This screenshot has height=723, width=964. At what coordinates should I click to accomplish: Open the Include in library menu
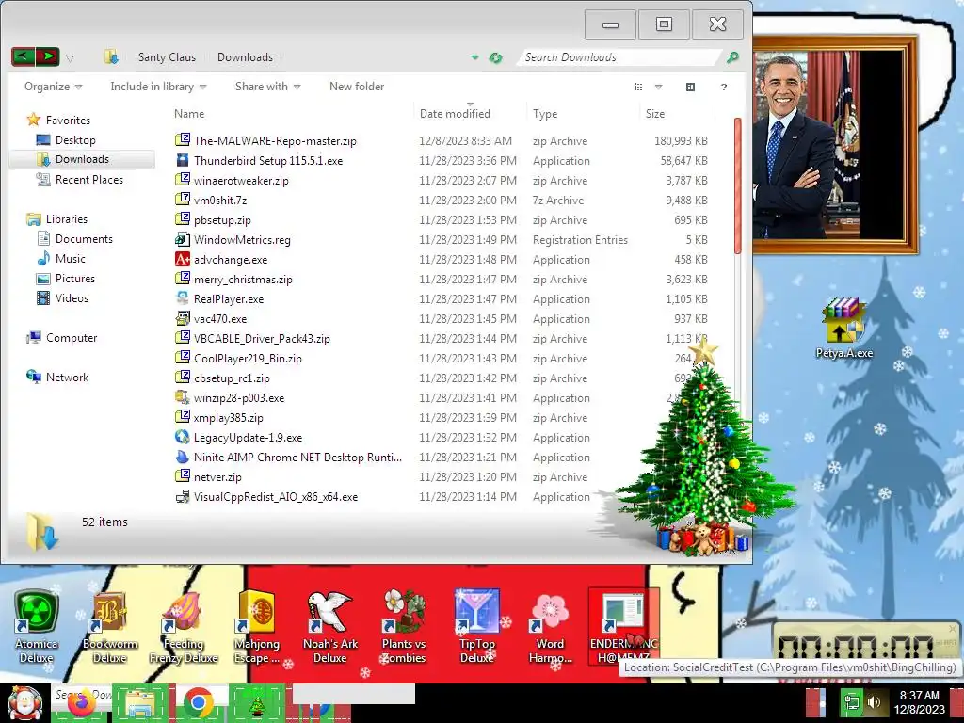tap(158, 87)
